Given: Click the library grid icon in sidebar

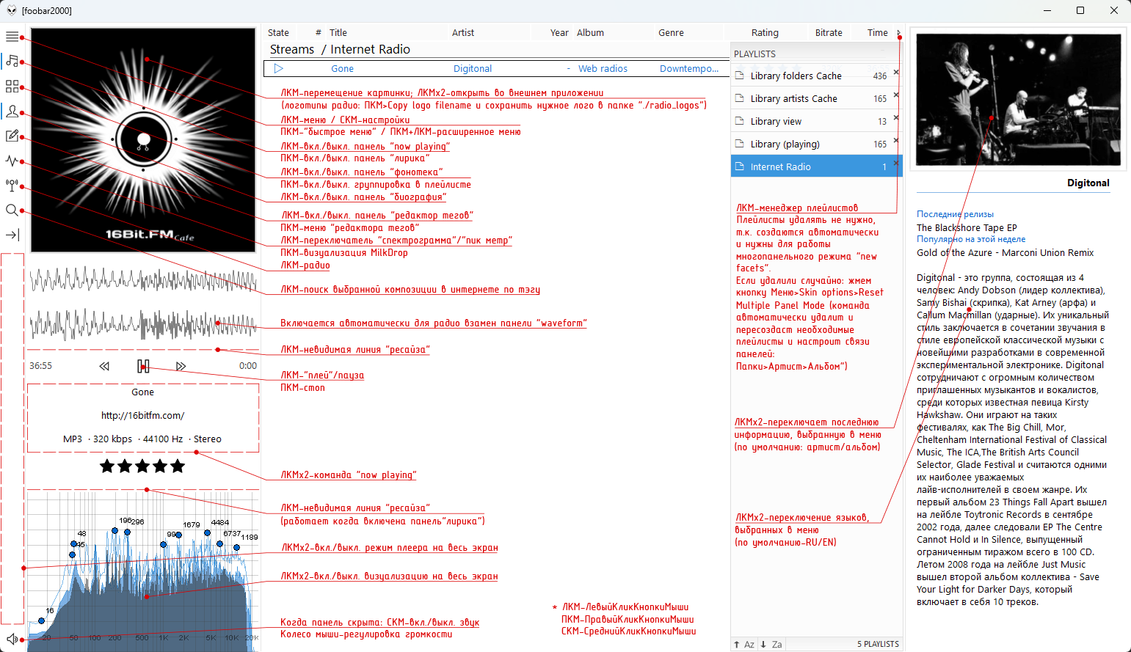Looking at the screenshot, I should click(12, 87).
